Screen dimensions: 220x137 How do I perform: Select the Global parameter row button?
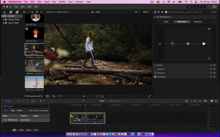click(x=155, y=65)
